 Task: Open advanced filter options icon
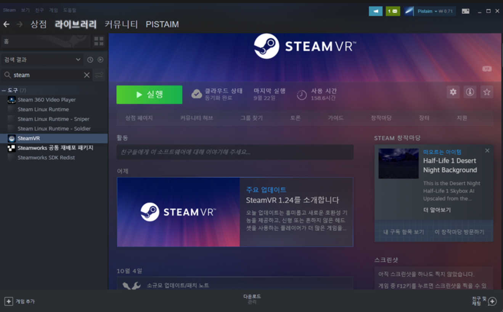click(99, 75)
